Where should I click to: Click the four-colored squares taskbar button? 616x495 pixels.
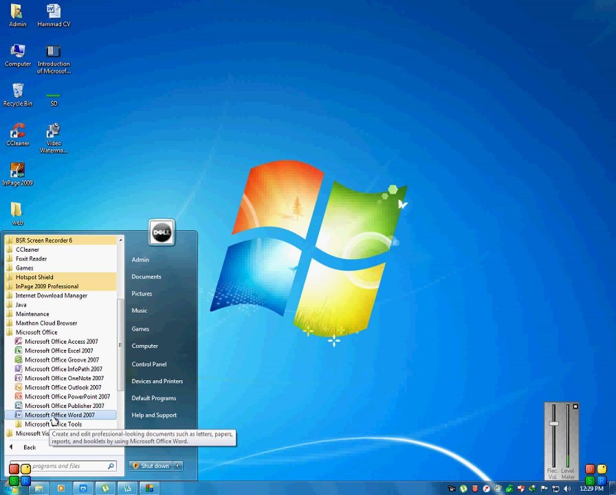pyautogui.click(x=149, y=488)
